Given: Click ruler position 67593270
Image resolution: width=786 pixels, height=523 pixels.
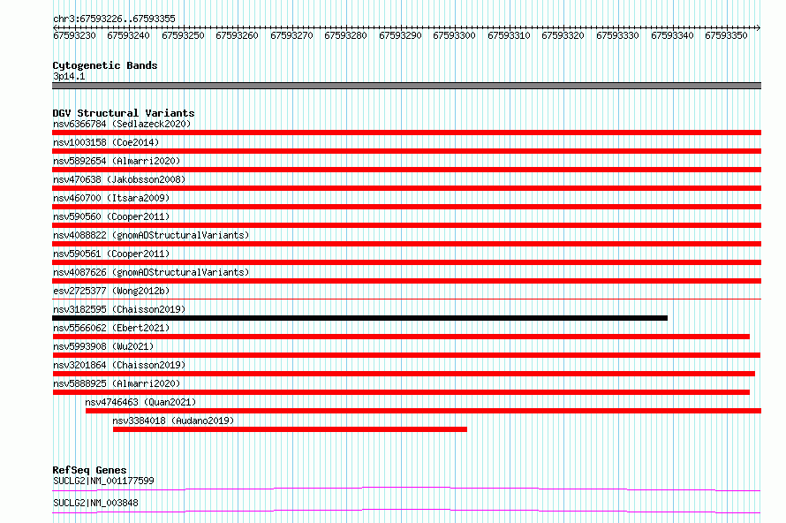Looking at the screenshot, I should point(291,35).
